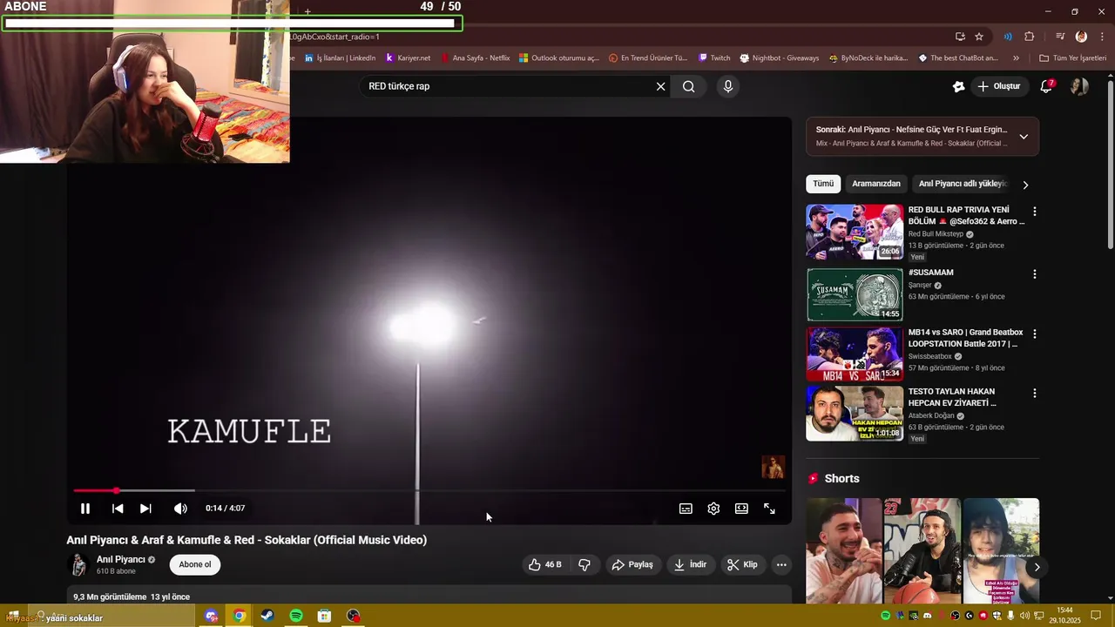
Task: Open Discord icon in system tray
Action: coord(927,616)
